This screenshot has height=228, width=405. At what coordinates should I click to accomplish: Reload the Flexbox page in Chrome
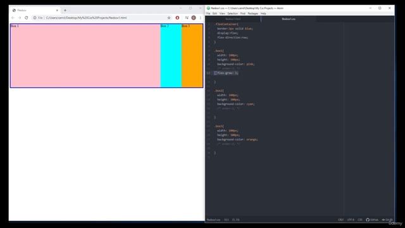pyautogui.click(x=27, y=18)
